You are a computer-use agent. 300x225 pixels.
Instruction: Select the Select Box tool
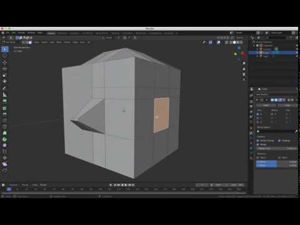point(4,49)
